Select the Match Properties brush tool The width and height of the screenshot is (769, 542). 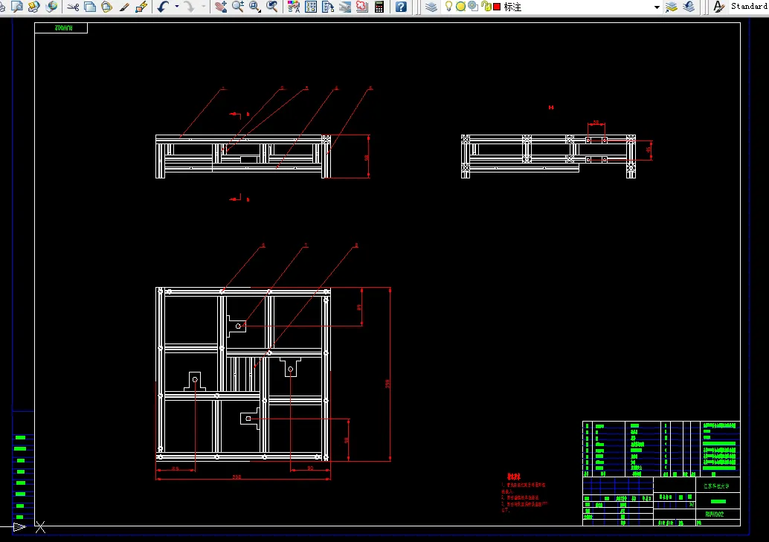click(x=124, y=7)
